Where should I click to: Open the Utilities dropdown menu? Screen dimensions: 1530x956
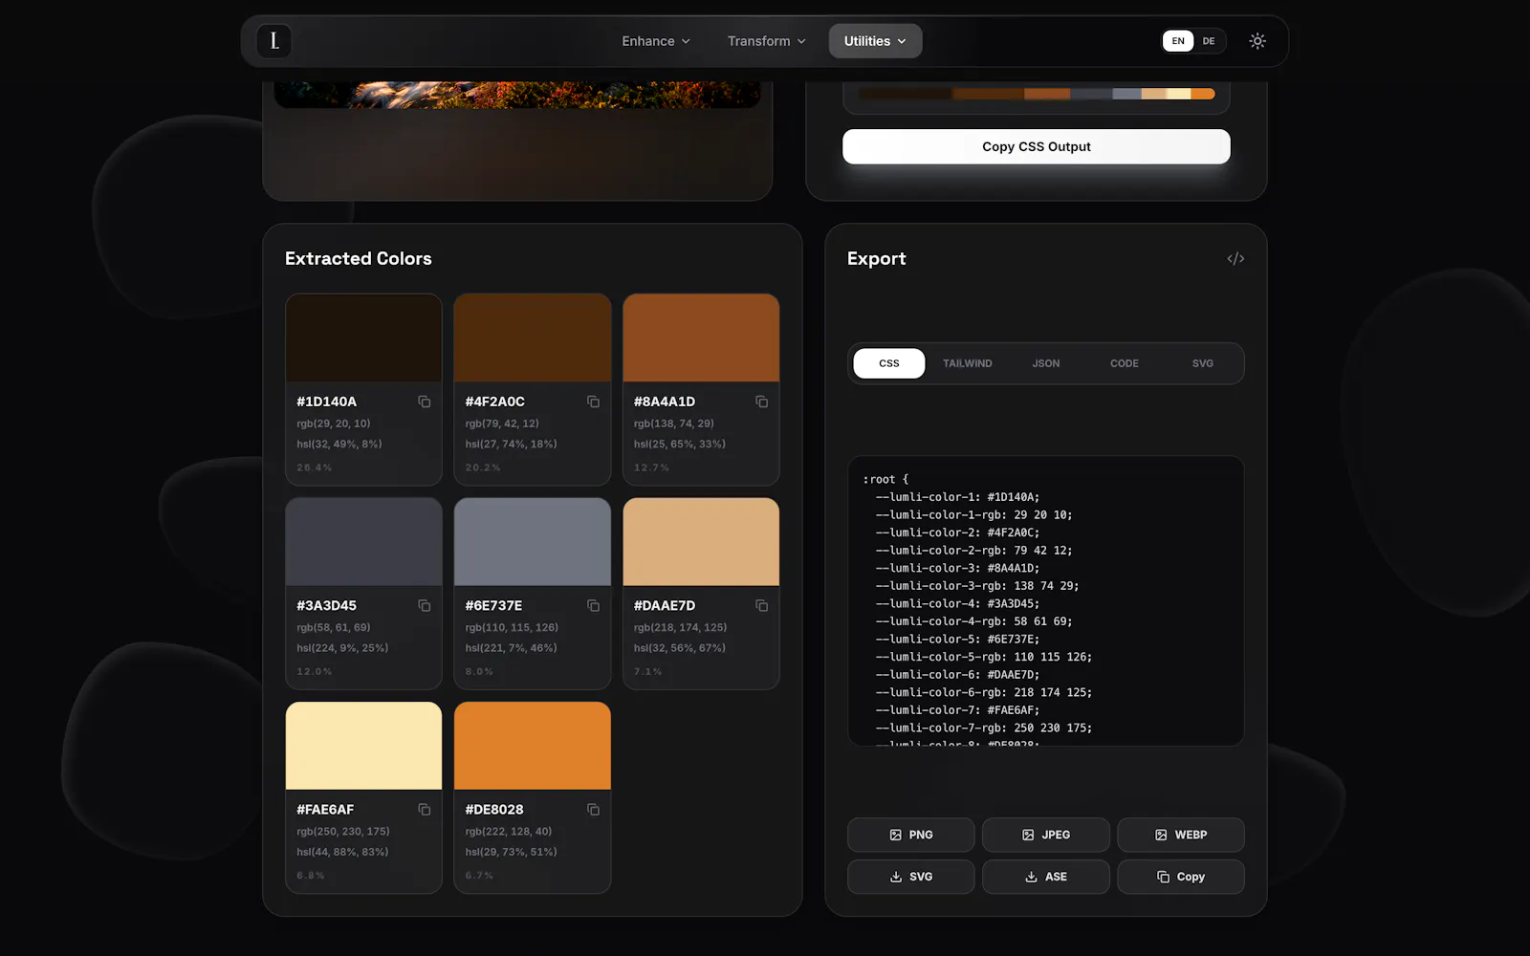[875, 41]
